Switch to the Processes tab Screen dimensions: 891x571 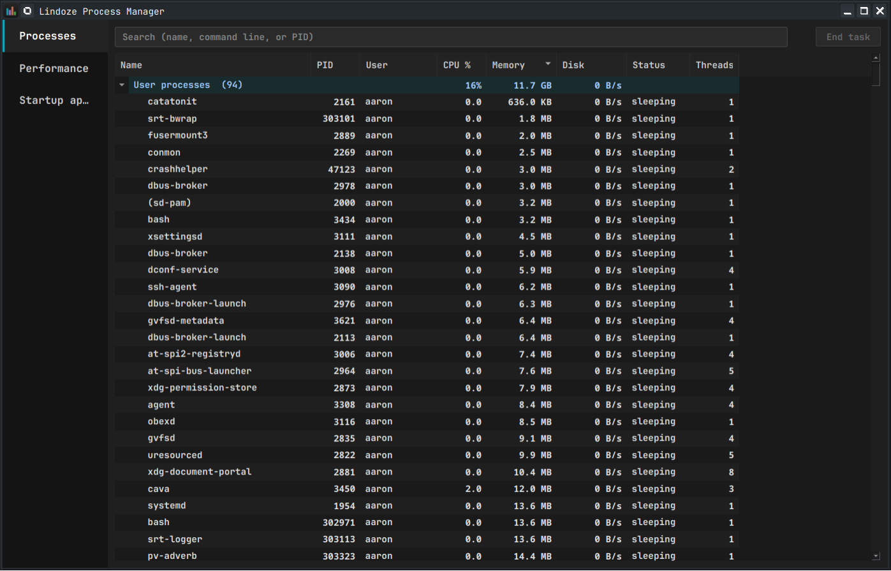tap(55, 36)
